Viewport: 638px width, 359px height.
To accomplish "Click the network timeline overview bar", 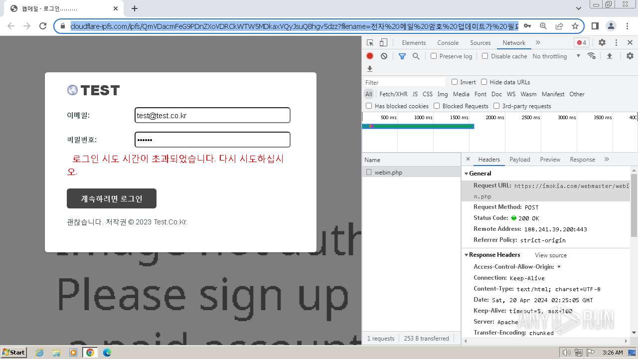I will pyautogui.click(x=418, y=126).
